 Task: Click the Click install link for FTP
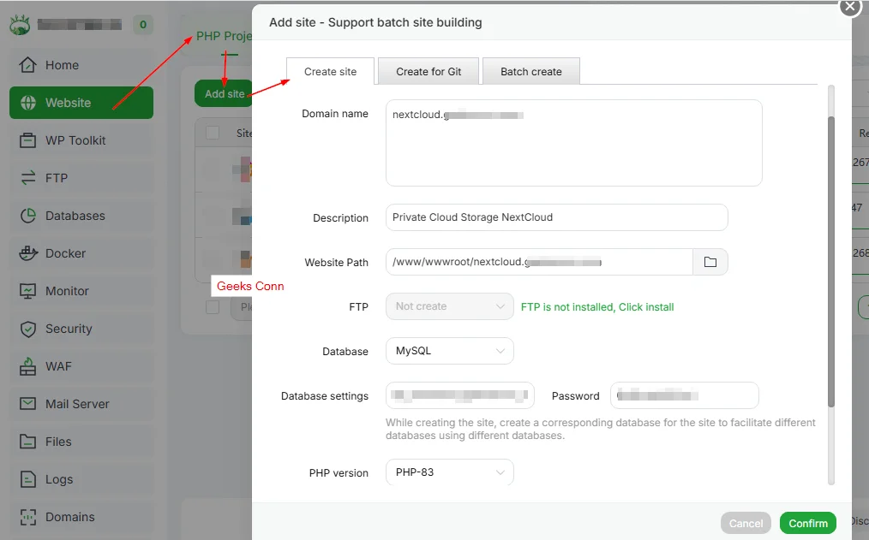click(x=646, y=306)
